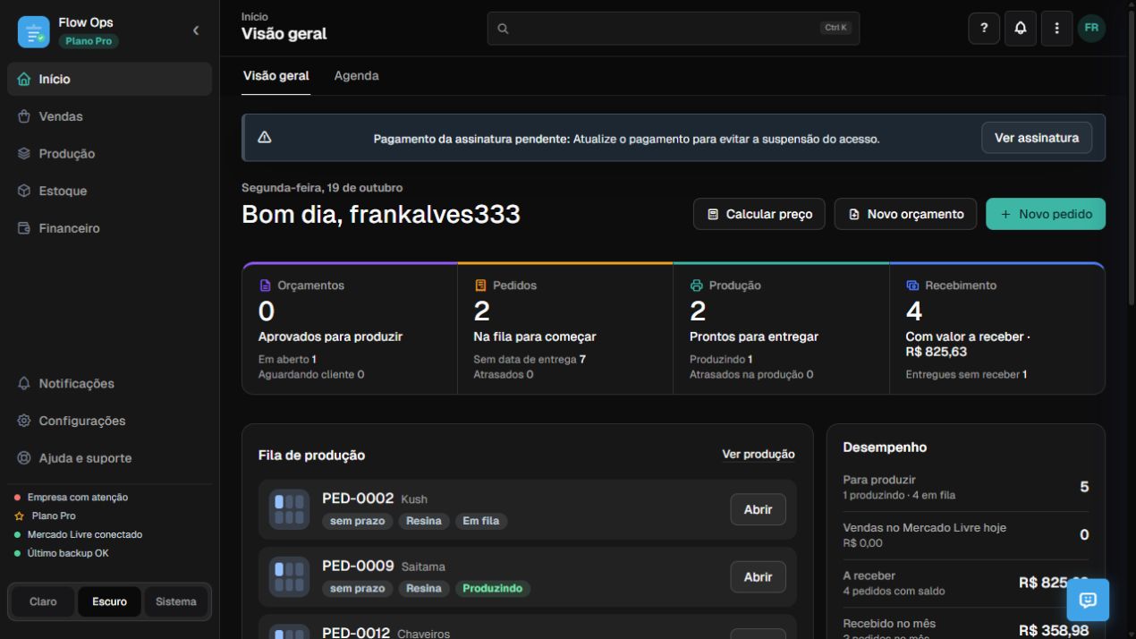Open Início in the sidebar
Viewport: 1136px width, 639px height.
(110, 79)
